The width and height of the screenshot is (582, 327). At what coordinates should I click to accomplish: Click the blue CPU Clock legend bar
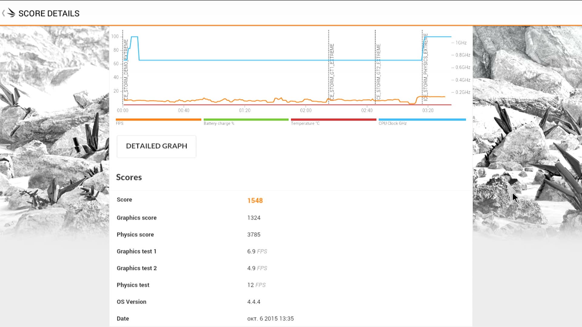tap(422, 120)
